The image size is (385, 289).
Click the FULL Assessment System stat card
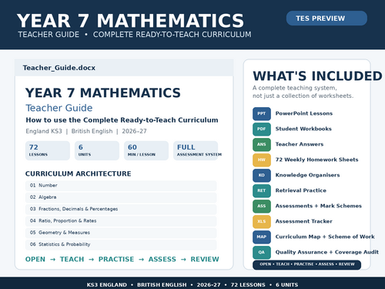pos(196,150)
